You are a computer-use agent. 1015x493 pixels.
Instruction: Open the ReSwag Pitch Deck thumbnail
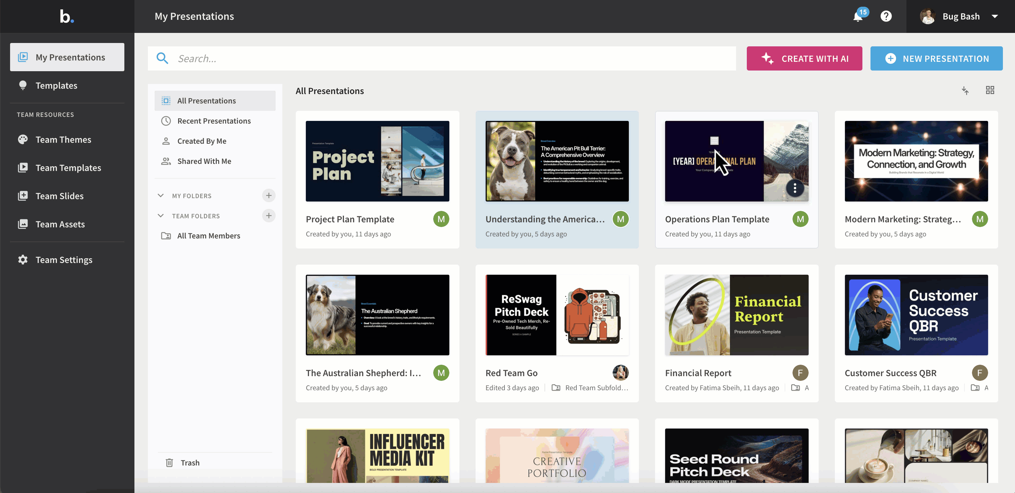click(557, 315)
